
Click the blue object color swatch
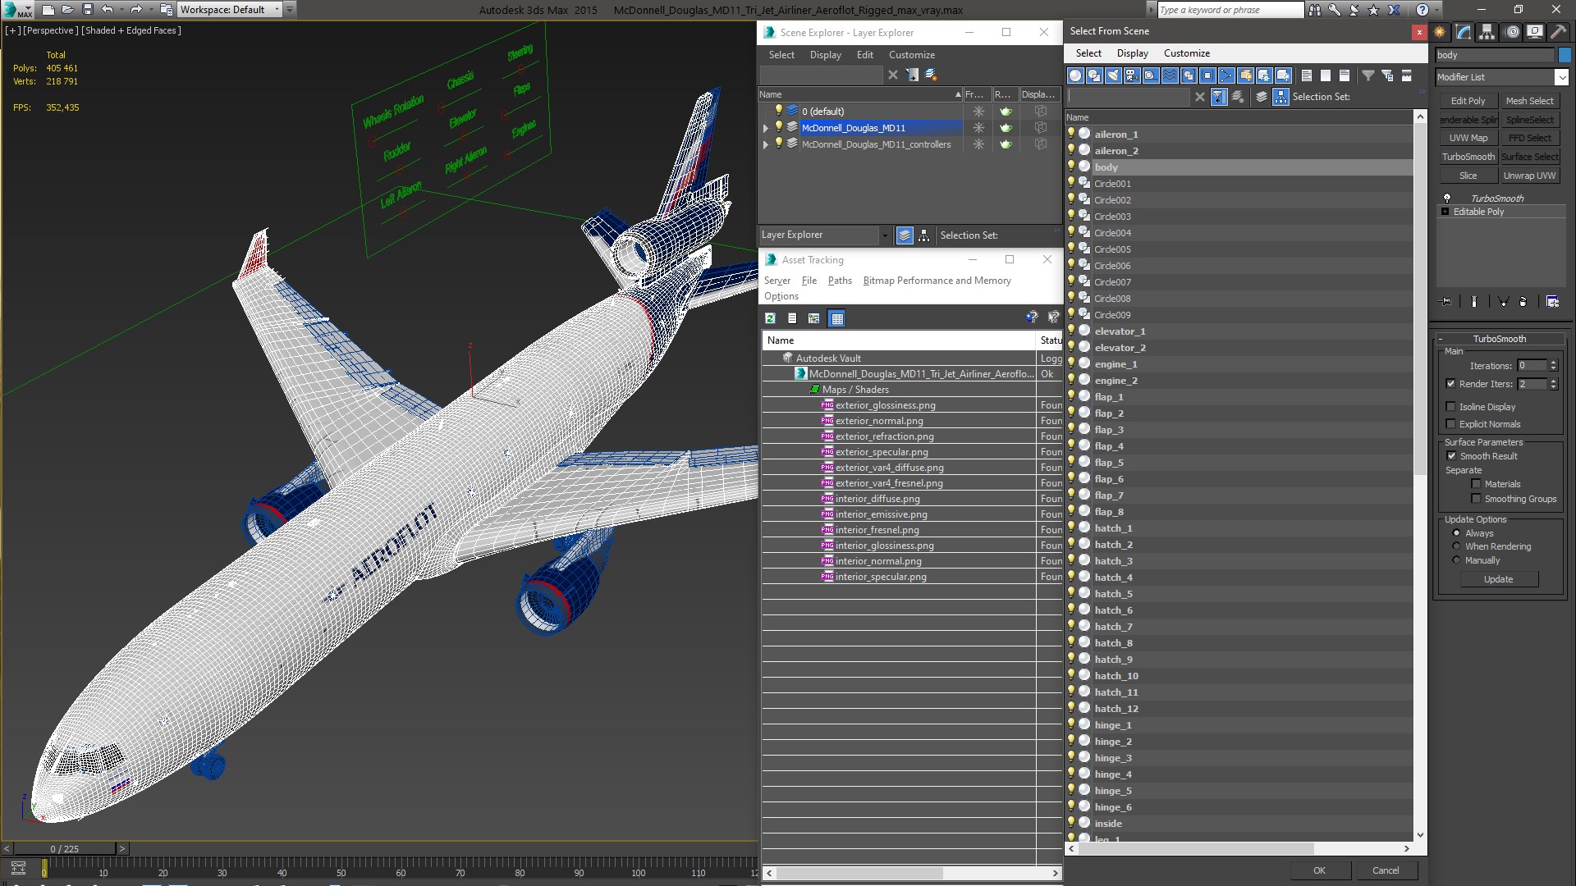tap(1565, 55)
